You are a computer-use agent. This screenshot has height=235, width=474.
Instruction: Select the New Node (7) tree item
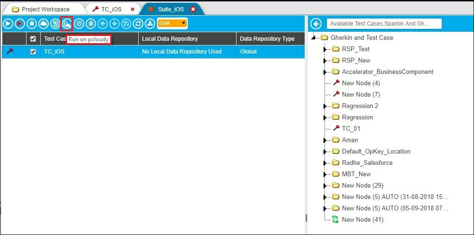click(x=361, y=94)
